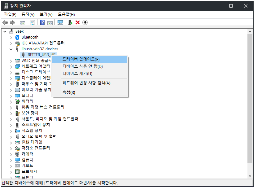Select the 네트워크 어댑터 tree row
This screenshot has width=255, height=188.
tap(36, 66)
